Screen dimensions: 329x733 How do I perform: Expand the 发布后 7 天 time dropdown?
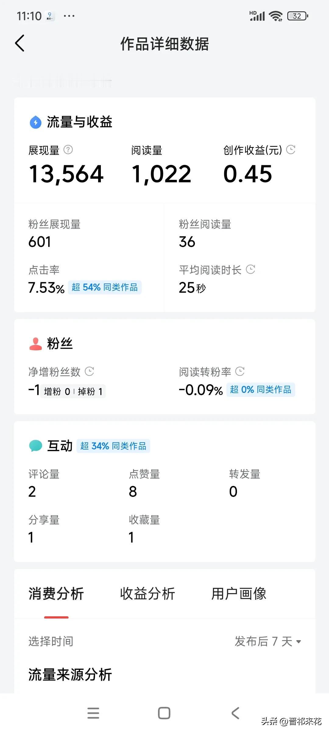tap(268, 641)
